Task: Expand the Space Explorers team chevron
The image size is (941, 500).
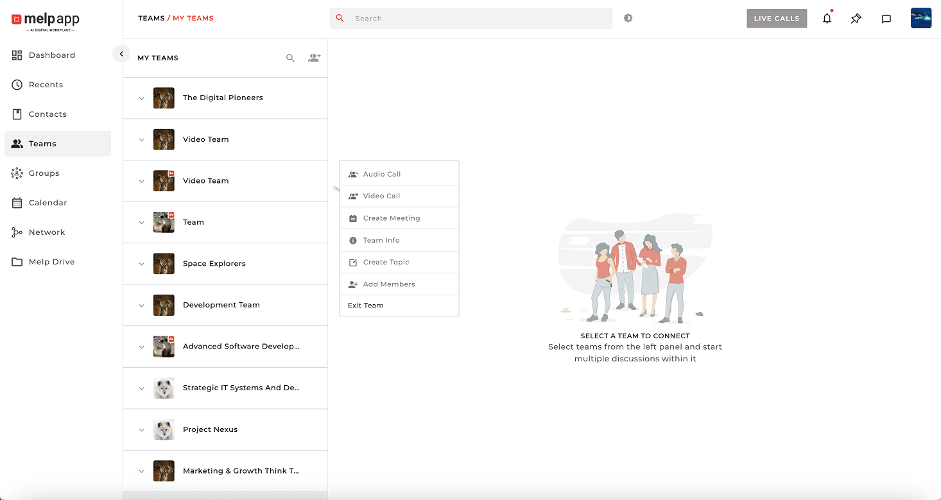Action: 142,264
